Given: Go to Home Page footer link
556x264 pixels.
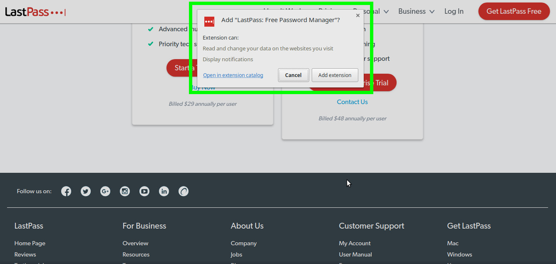Looking at the screenshot, I should [30, 243].
